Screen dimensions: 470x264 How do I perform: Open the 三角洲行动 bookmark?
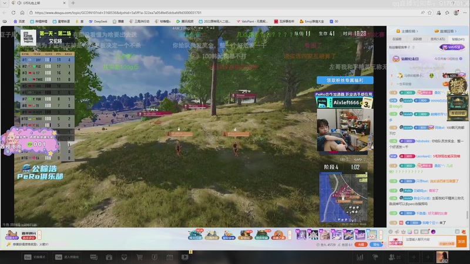coord(139,21)
